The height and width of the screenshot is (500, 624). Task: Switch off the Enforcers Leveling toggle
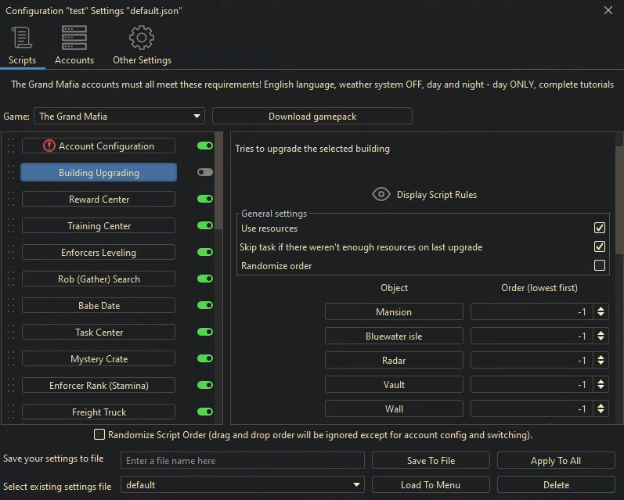click(205, 252)
